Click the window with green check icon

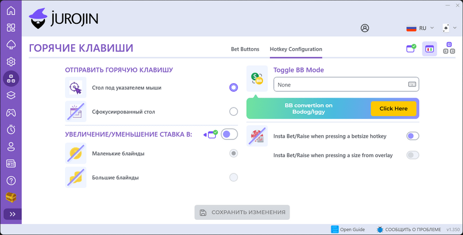(411, 49)
